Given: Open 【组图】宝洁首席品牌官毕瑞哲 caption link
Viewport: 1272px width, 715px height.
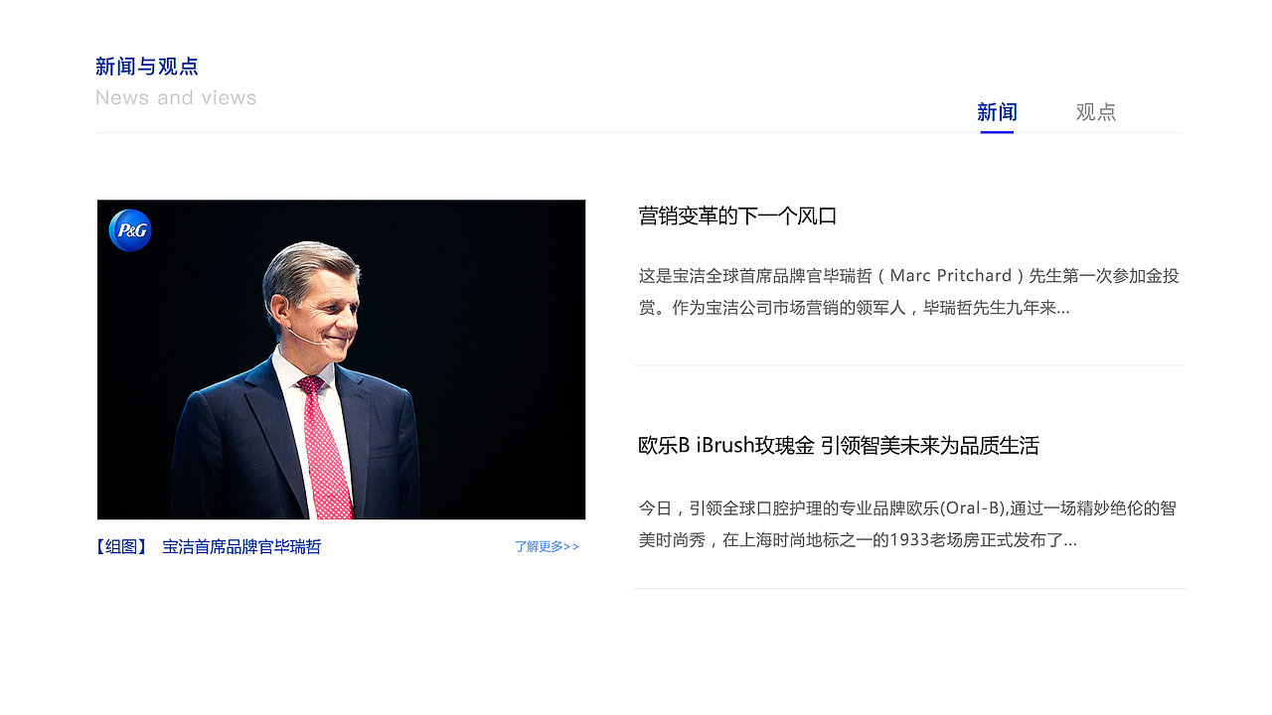Looking at the screenshot, I should pos(207,547).
